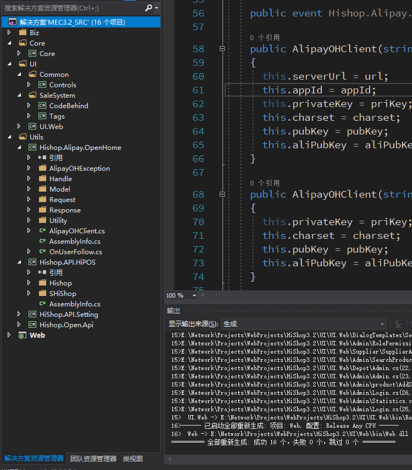Click the search magnifier icon in Solution Explorer

click(149, 8)
